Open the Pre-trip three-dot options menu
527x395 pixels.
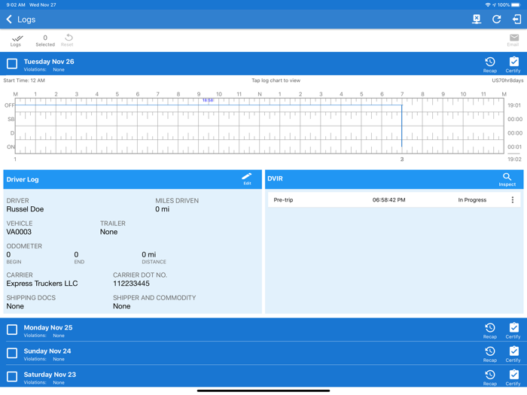[513, 200]
